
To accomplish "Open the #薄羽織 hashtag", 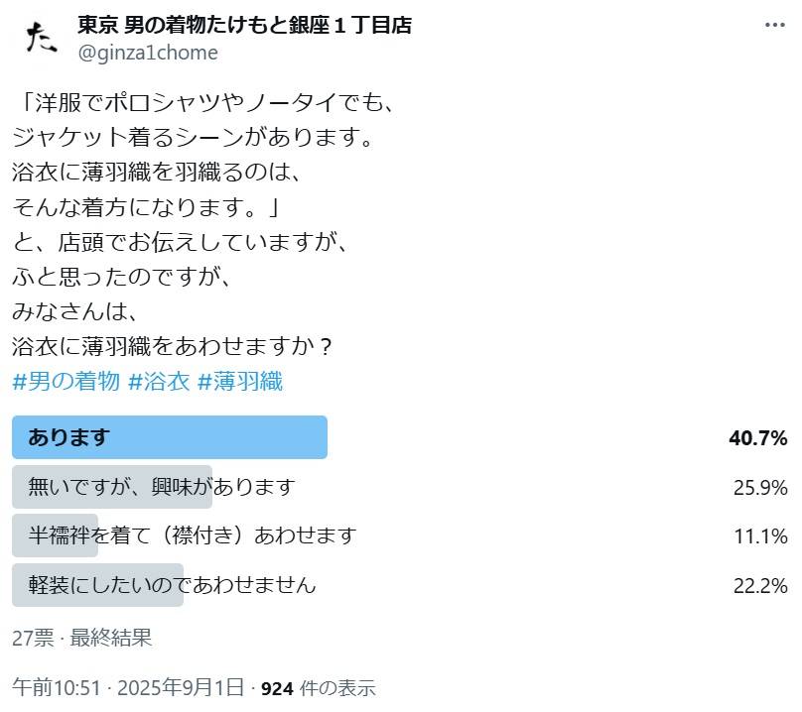I will click(240, 382).
